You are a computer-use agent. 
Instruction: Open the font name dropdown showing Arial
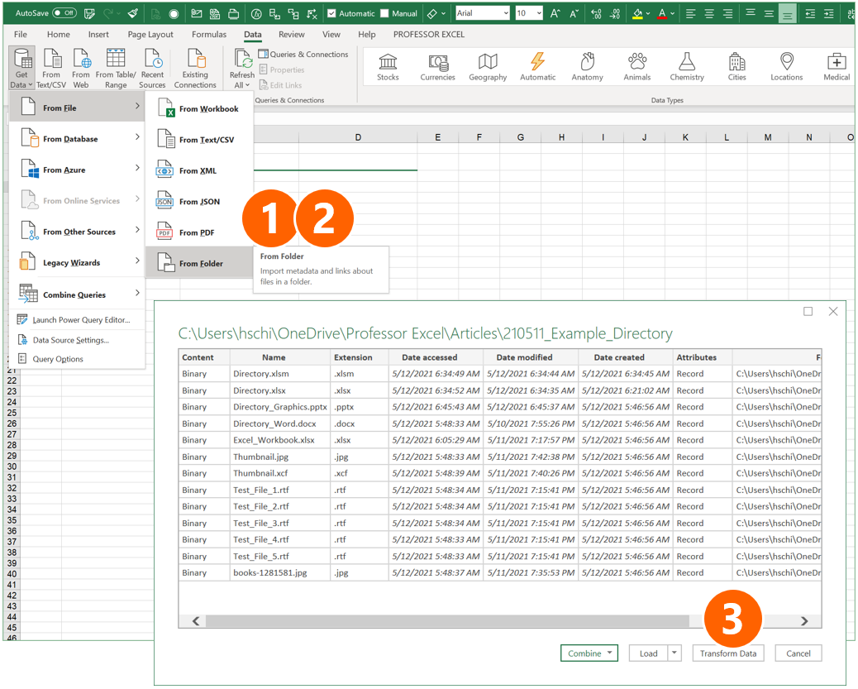504,12
